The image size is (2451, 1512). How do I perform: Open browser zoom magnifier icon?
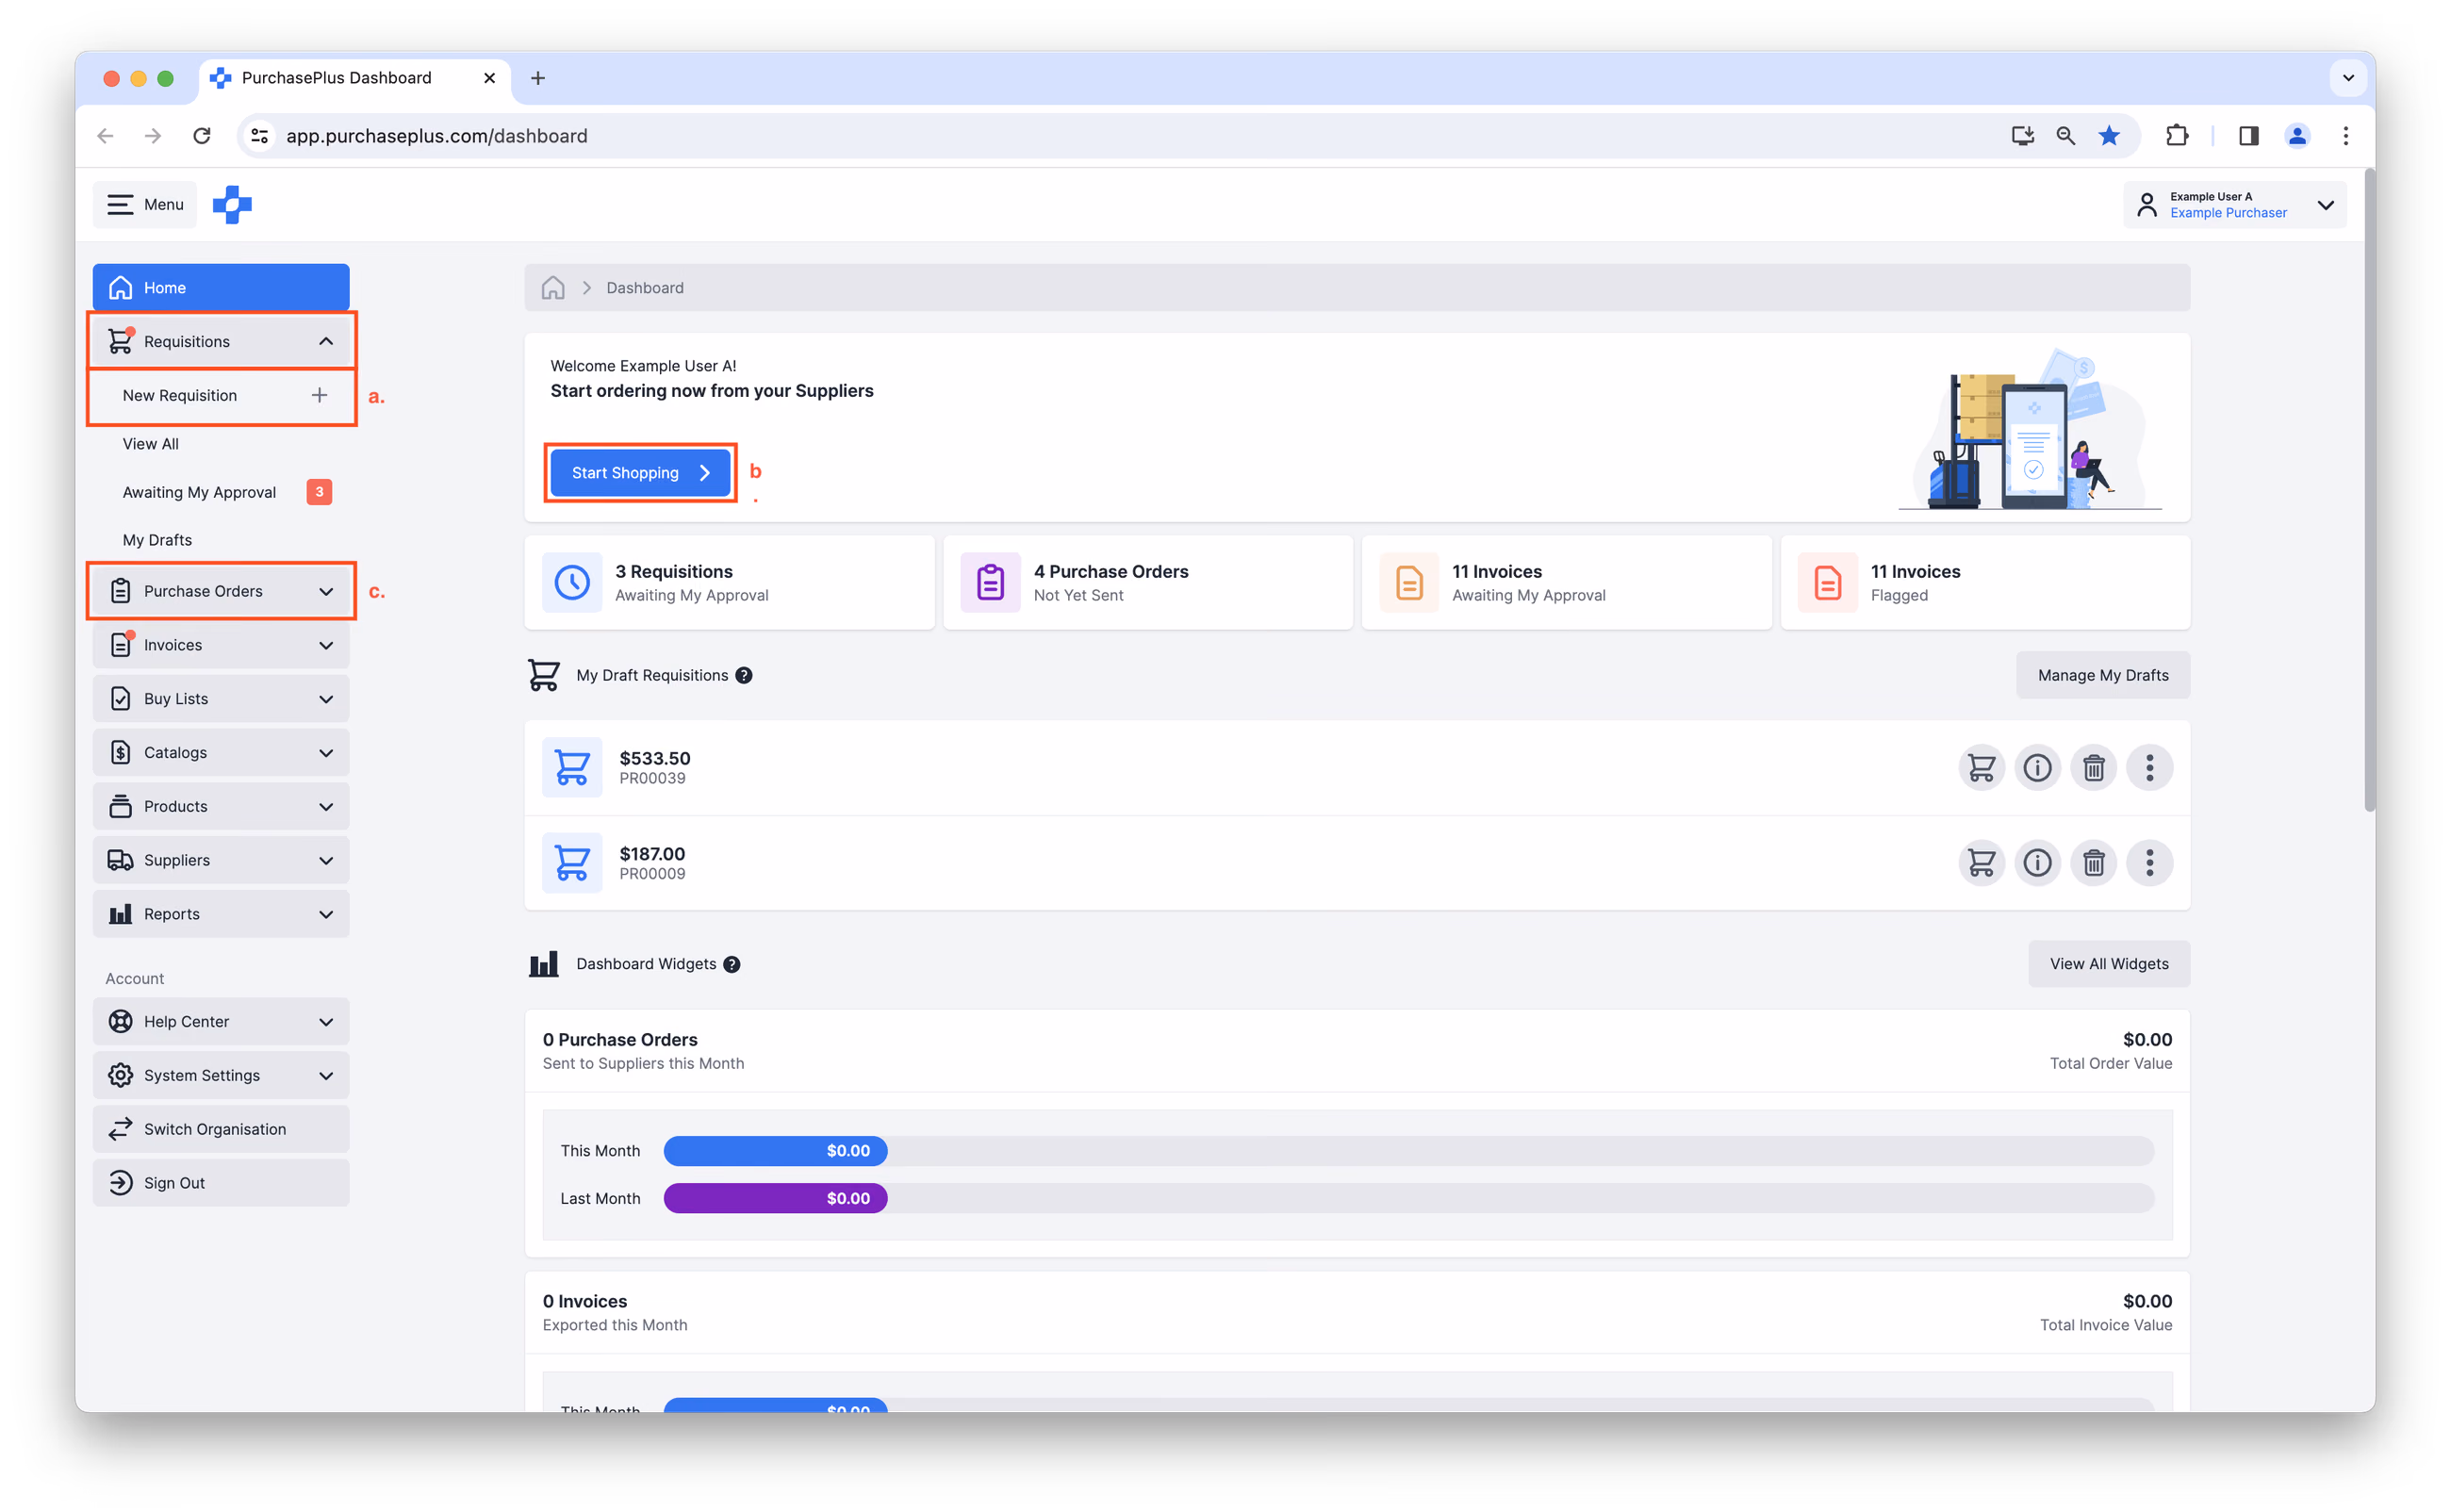[2065, 136]
